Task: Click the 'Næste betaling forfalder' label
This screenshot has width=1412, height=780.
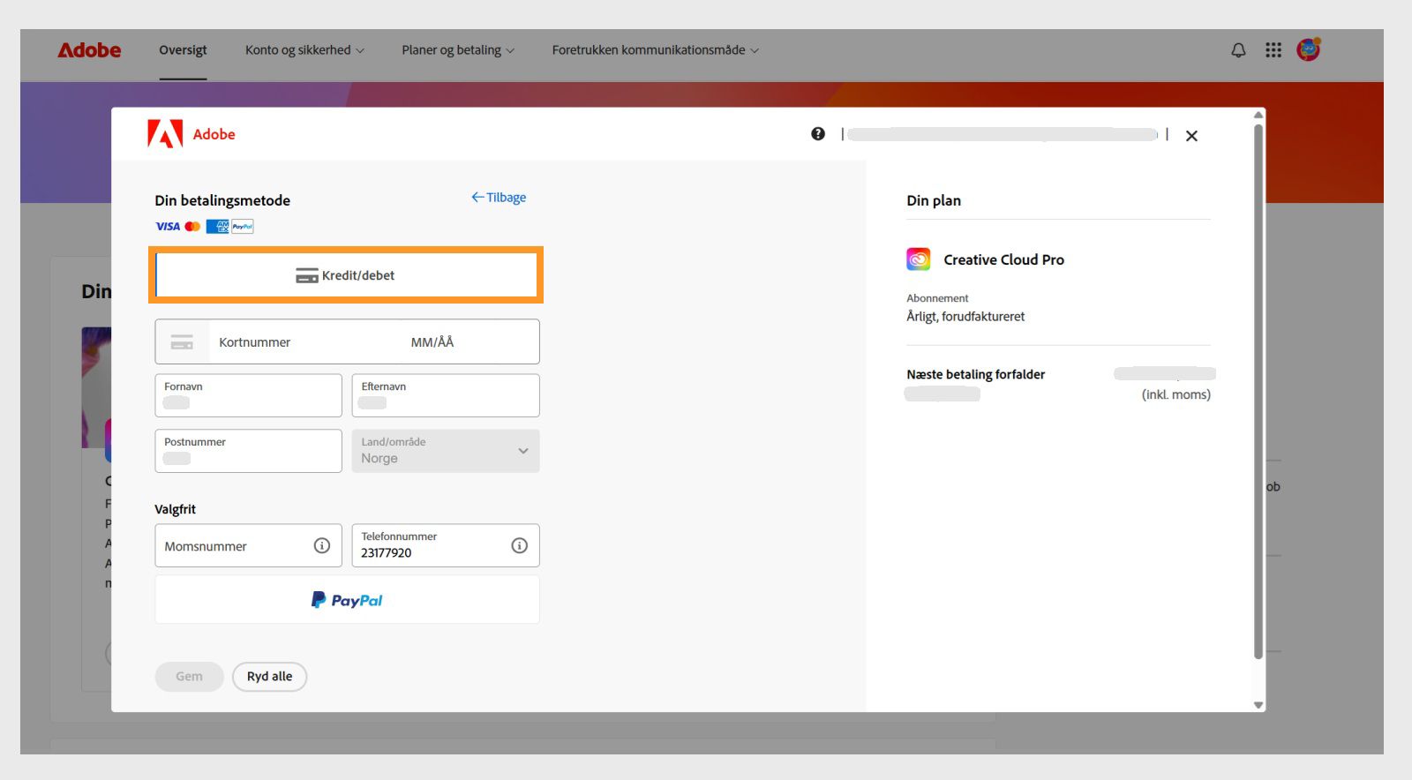Action: (x=975, y=374)
